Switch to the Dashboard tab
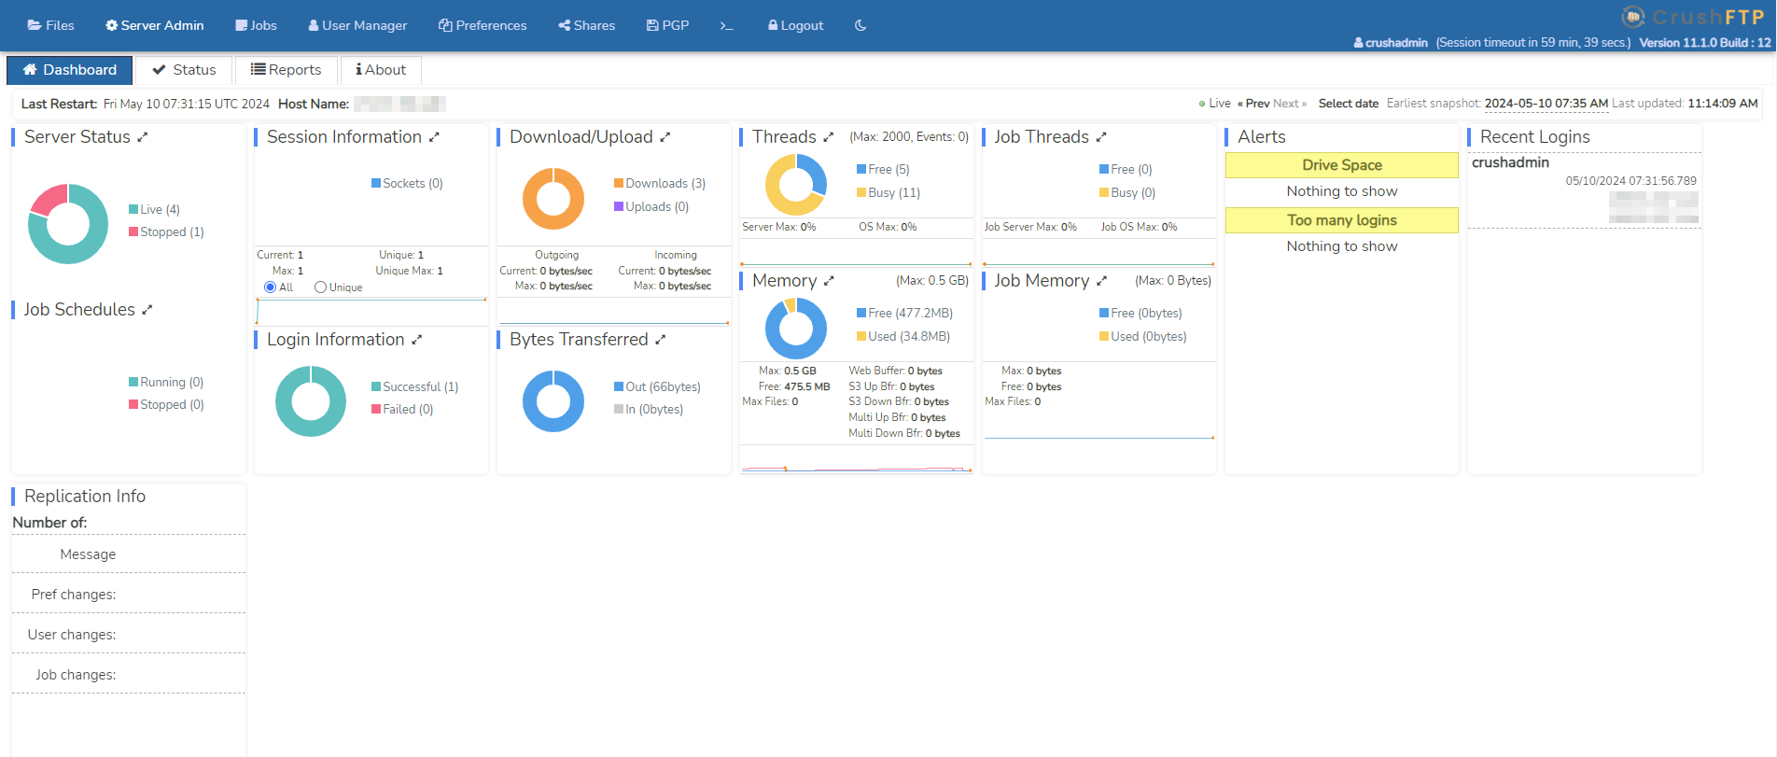Viewport: 1777px width, 757px height. coord(70,70)
